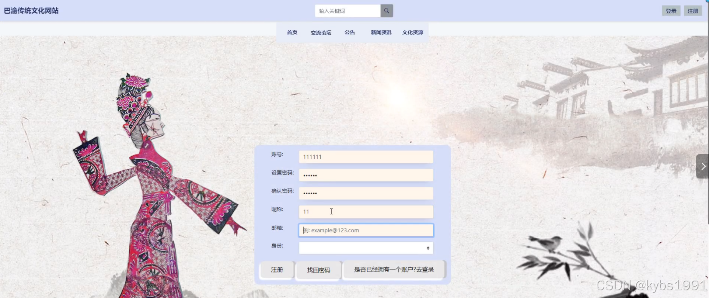
Task: Click the 巴渝传统文化网站 site title
Action: pyautogui.click(x=31, y=10)
